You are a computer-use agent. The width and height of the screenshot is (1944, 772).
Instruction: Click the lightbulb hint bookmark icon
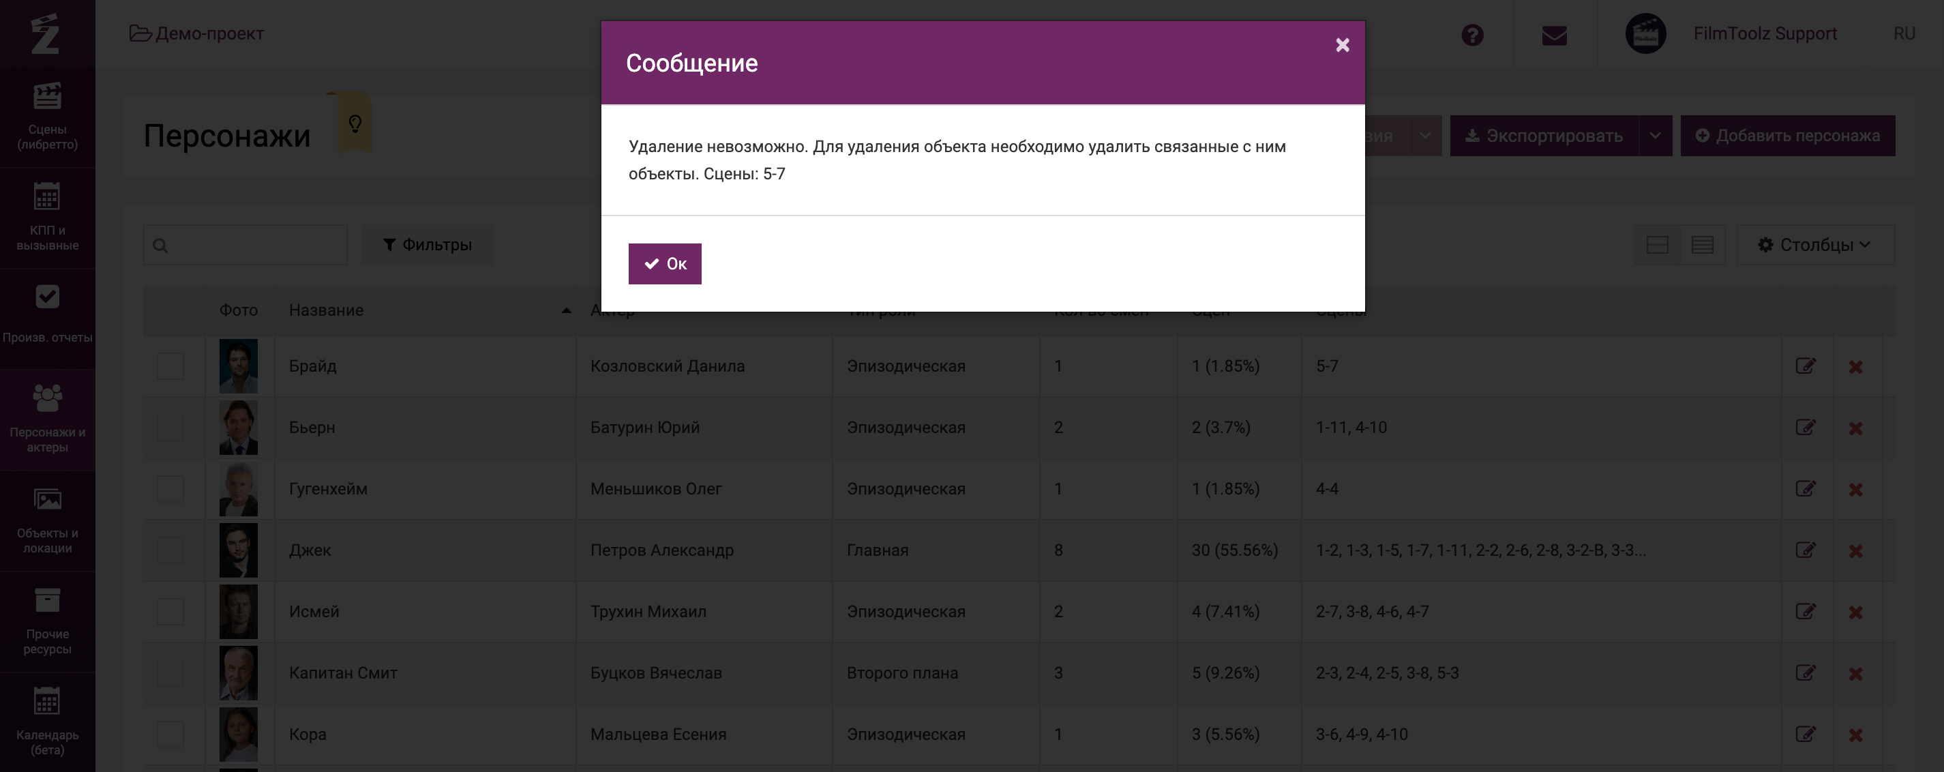(355, 123)
